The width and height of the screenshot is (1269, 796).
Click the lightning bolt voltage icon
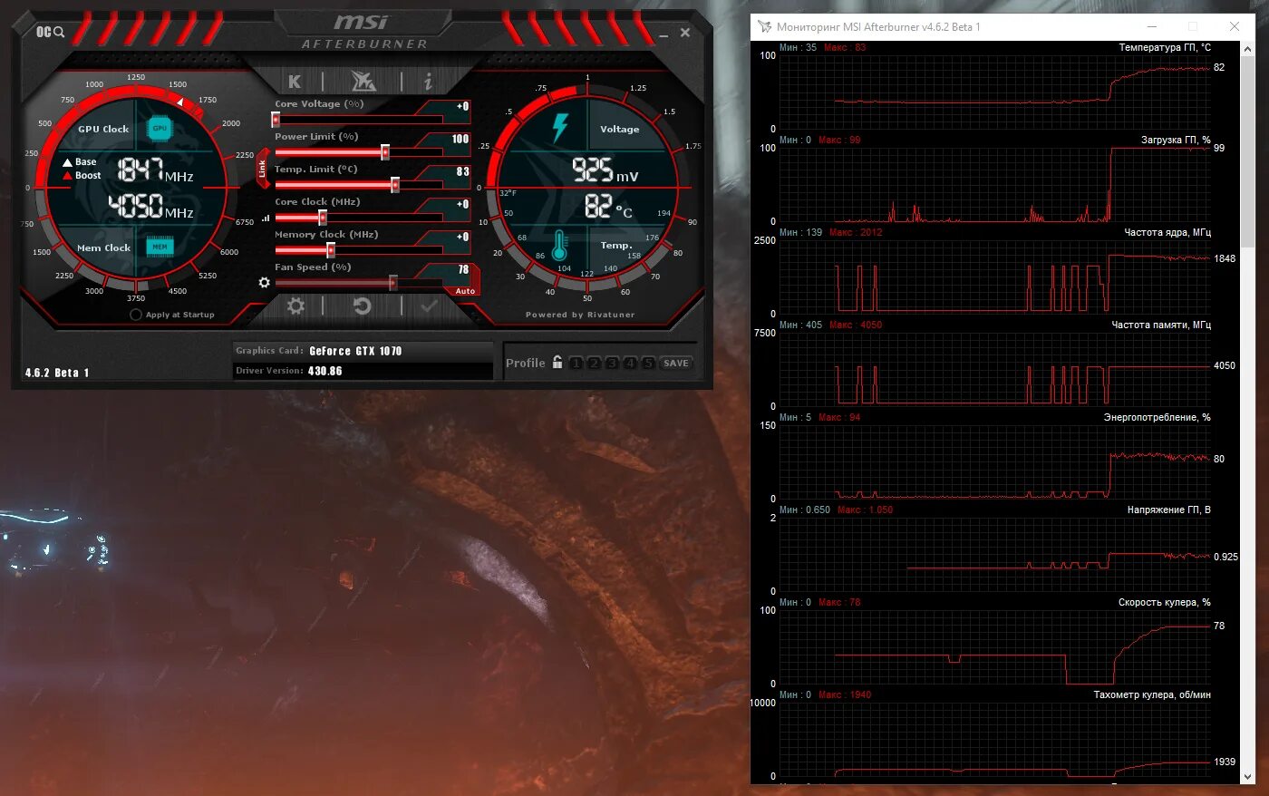[560, 128]
